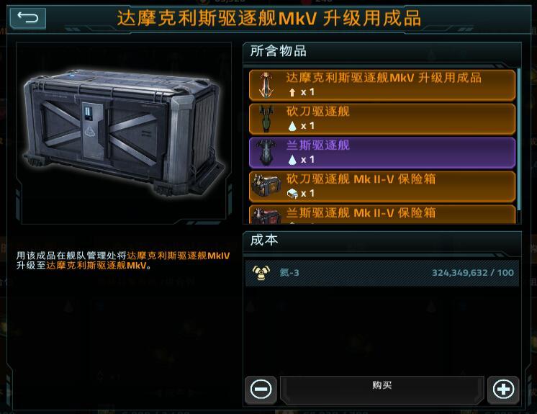Decrease purchase quantity with minus button
This screenshot has width=537, height=414.
[x=261, y=390]
